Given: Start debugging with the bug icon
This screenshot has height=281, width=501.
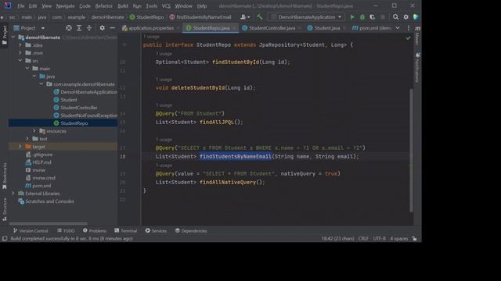Looking at the screenshot, I should 362,17.
